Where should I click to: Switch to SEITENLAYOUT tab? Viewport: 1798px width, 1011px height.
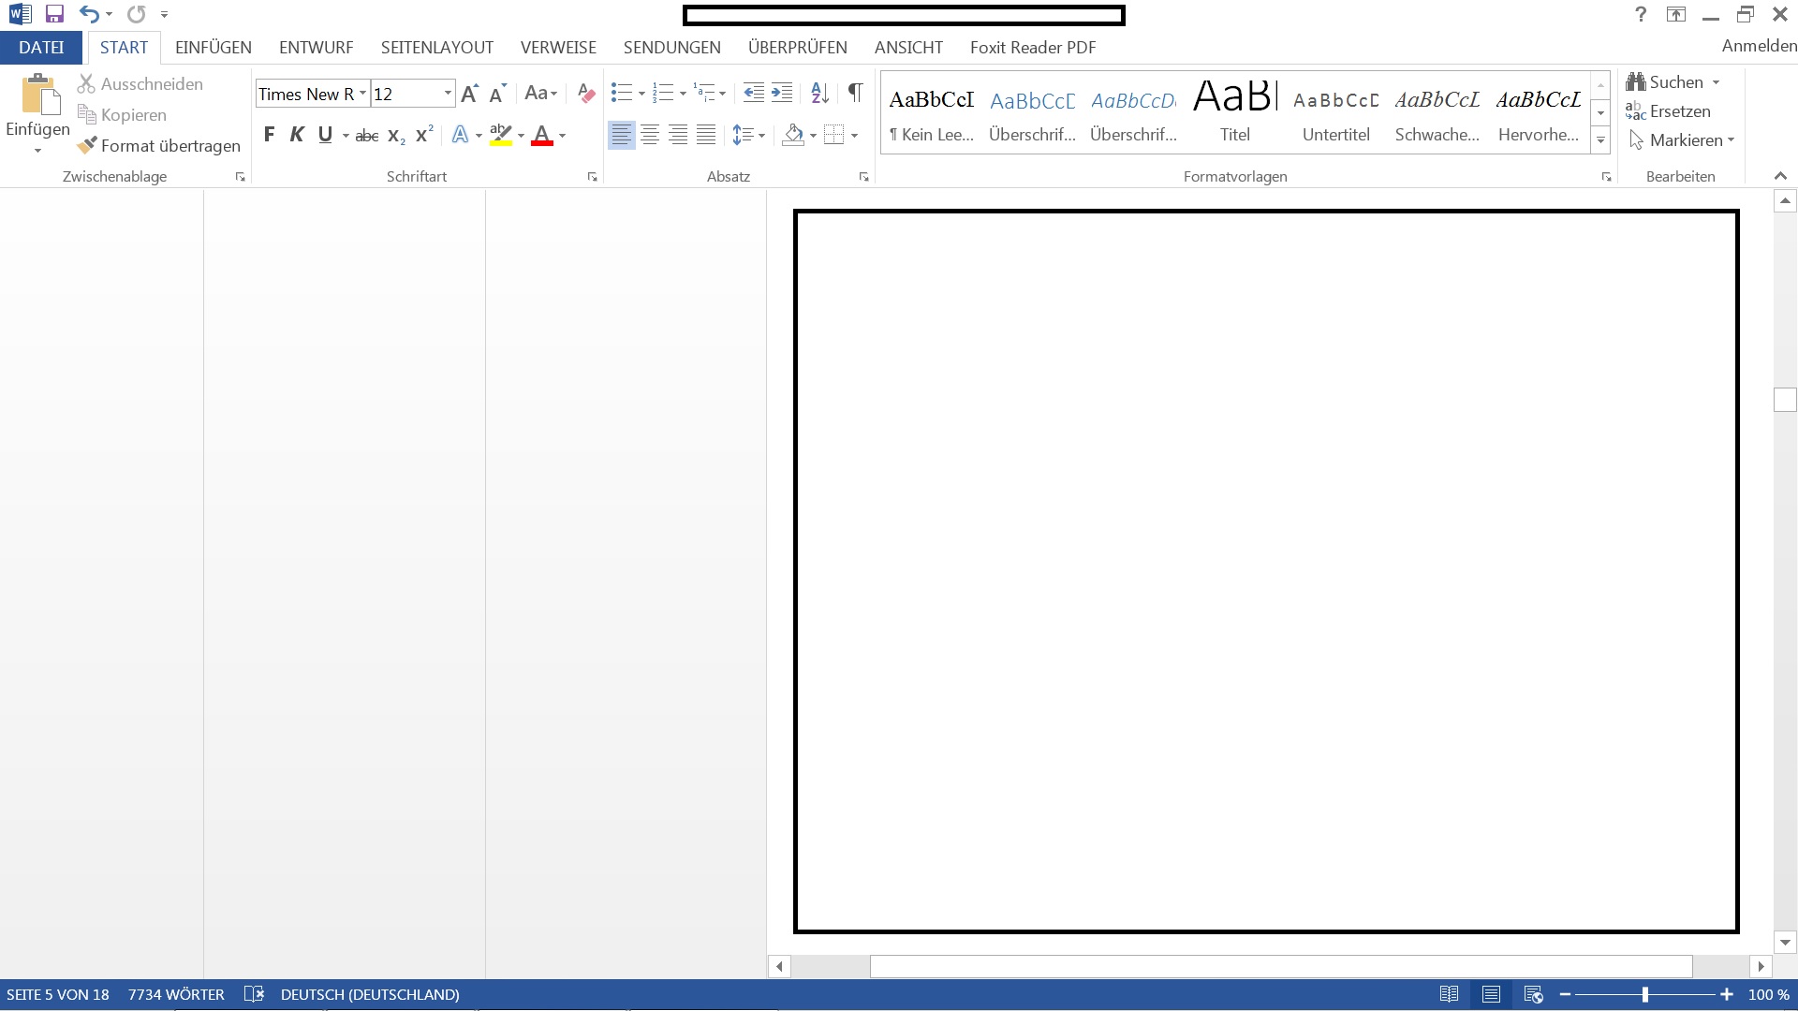436,47
